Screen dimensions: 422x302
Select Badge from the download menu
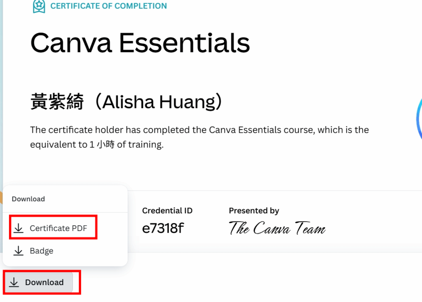41,251
